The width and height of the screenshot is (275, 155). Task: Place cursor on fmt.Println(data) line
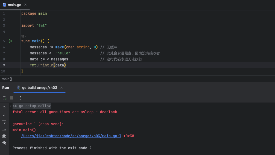[x=48, y=65]
